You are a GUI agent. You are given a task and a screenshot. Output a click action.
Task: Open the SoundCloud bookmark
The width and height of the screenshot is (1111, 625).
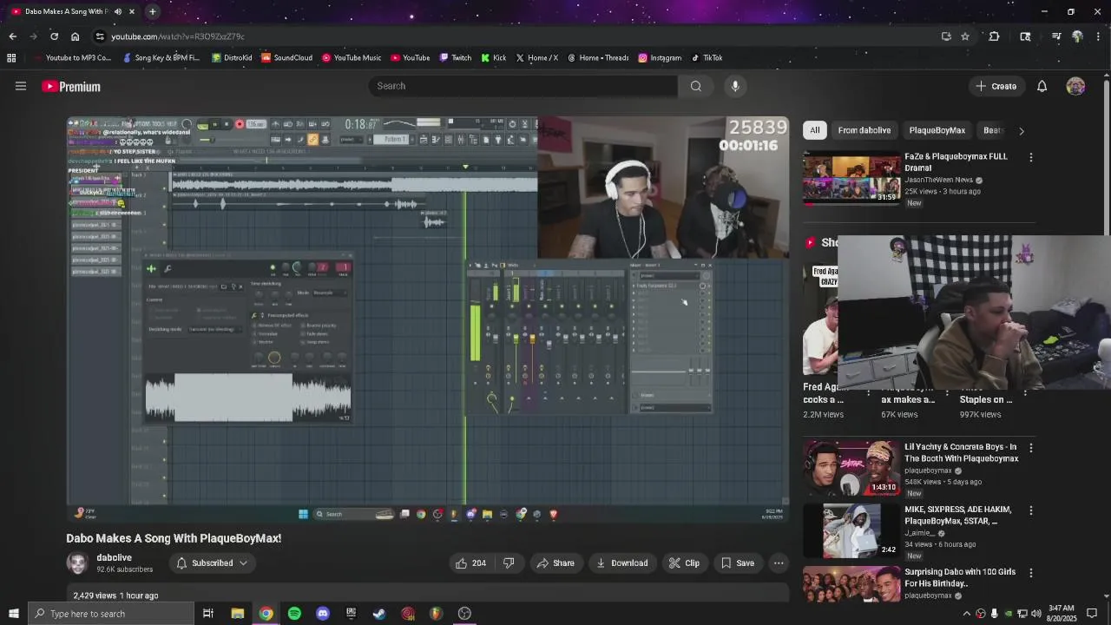pyautogui.click(x=286, y=58)
